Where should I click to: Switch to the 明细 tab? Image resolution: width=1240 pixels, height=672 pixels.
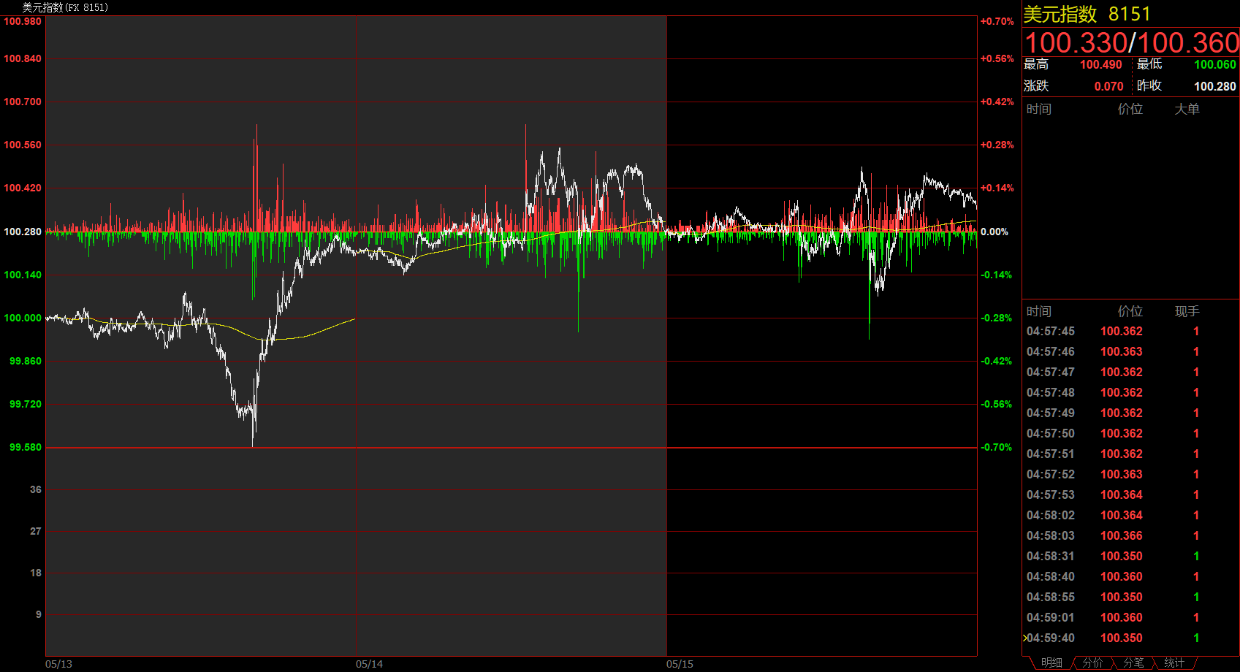point(1051,663)
